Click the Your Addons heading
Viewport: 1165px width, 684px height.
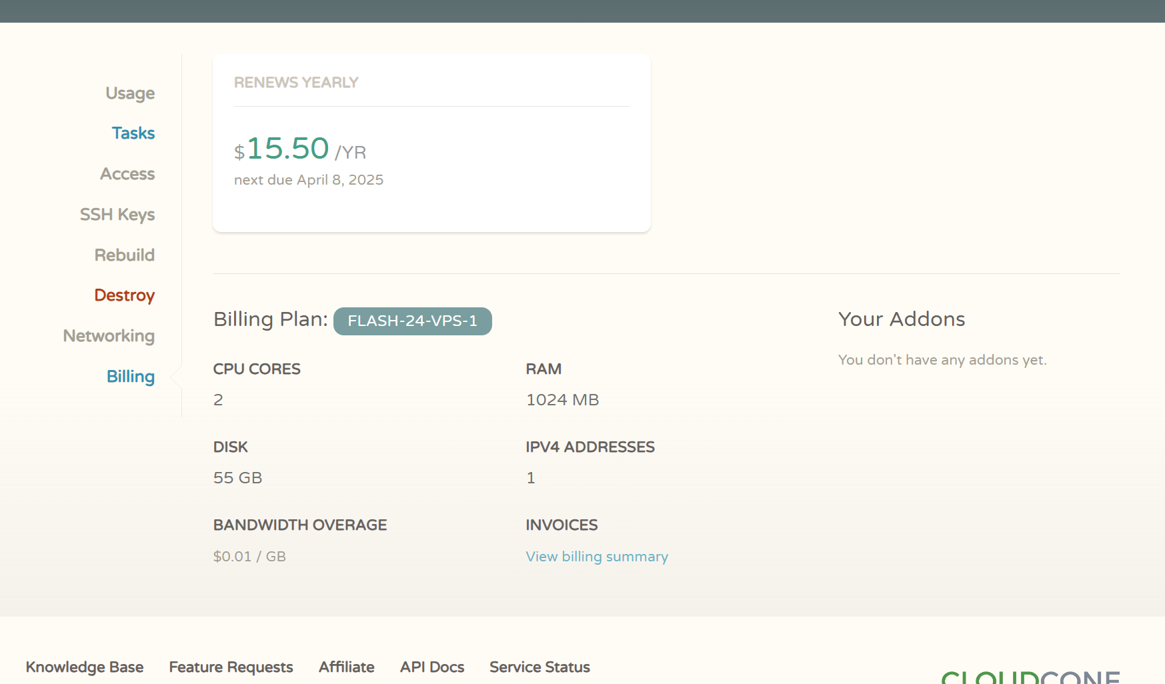coord(902,319)
